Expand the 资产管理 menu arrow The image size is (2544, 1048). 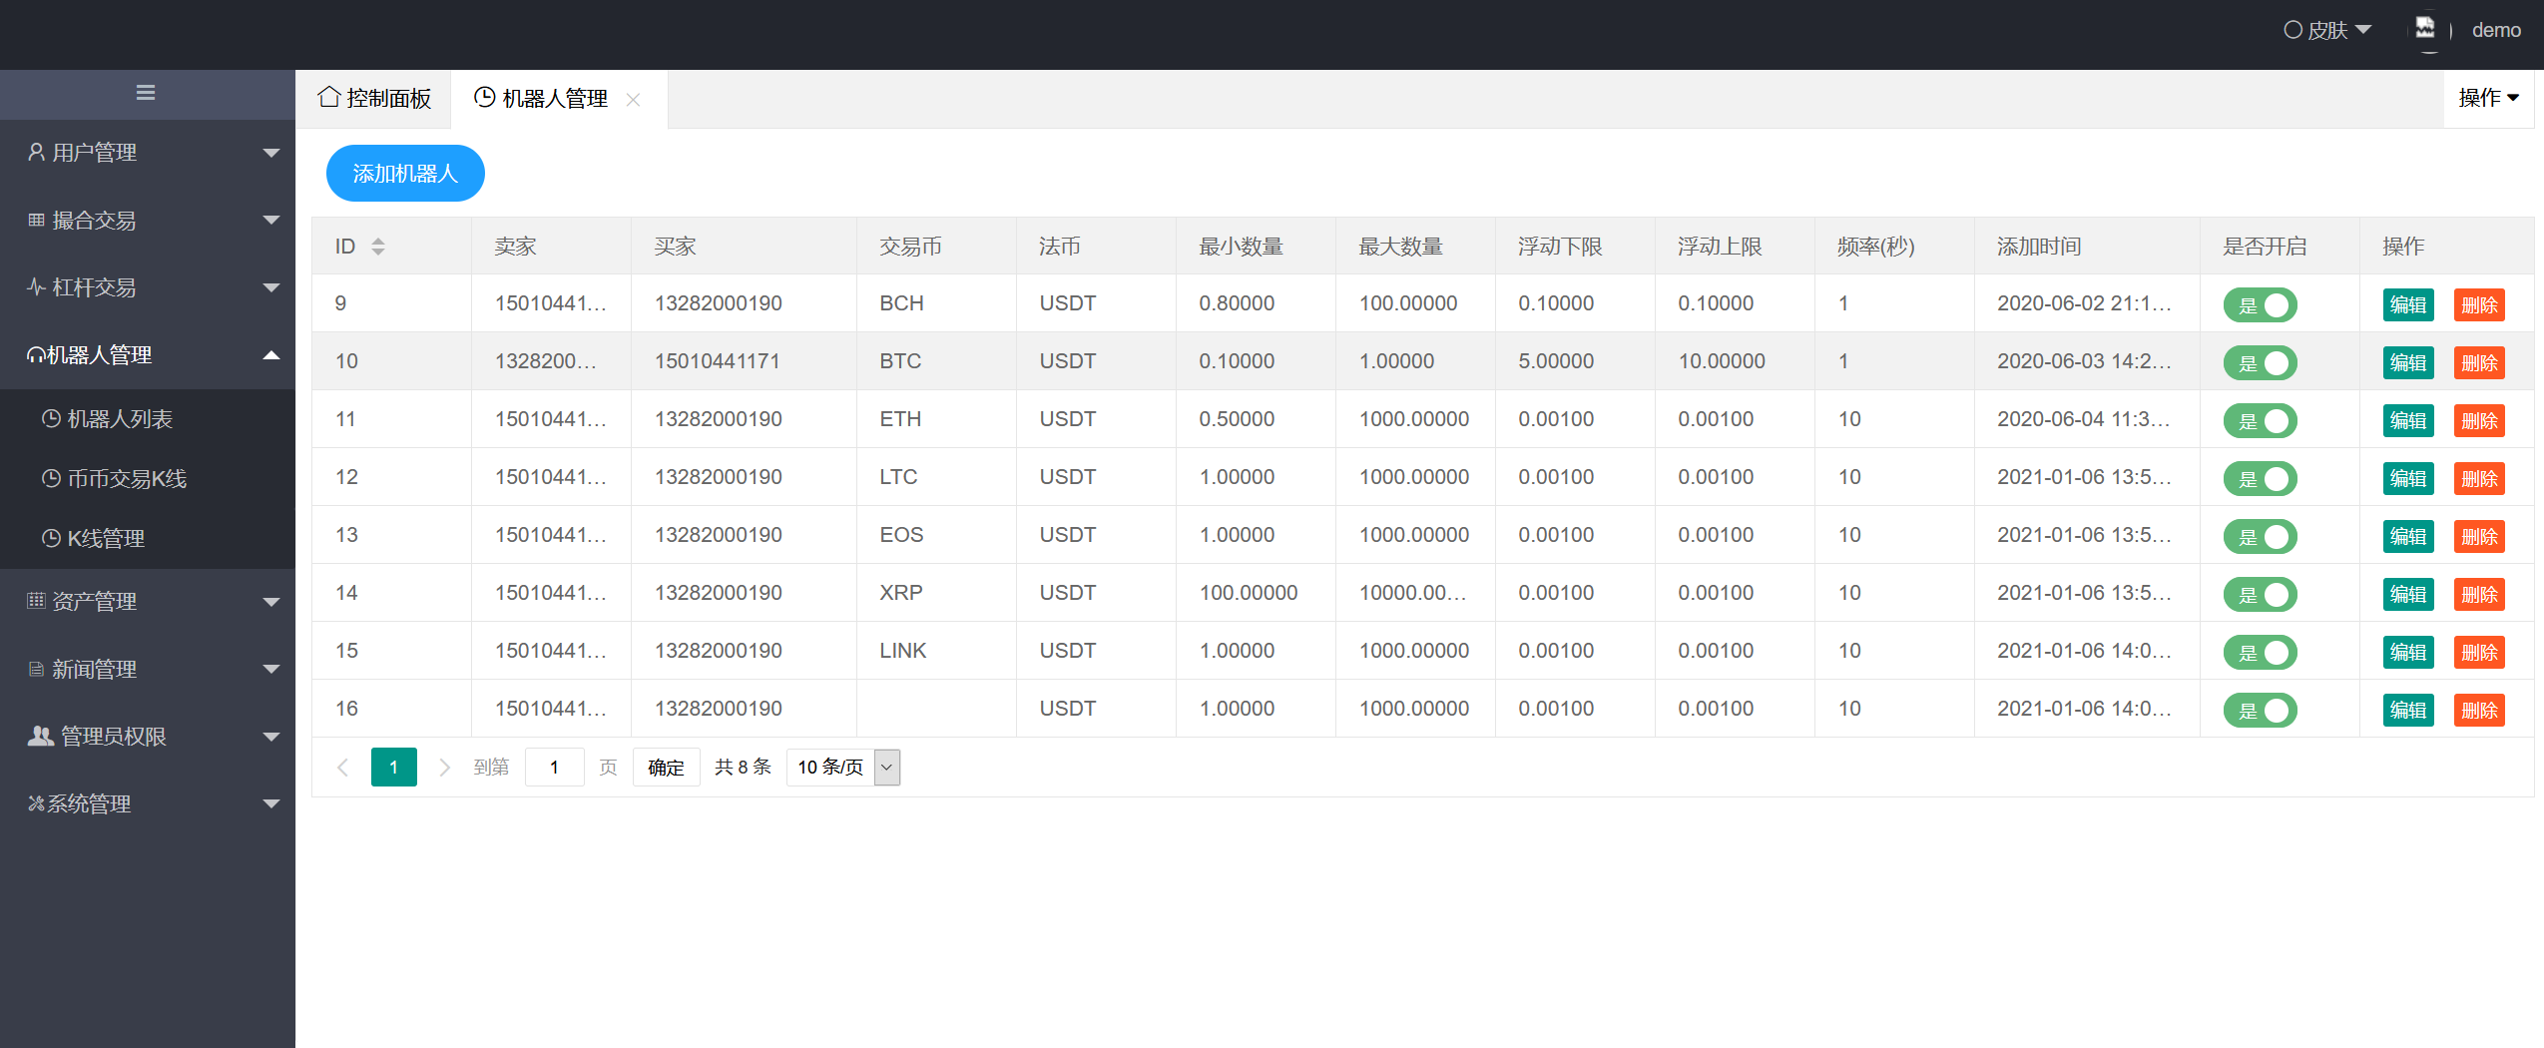tap(270, 602)
